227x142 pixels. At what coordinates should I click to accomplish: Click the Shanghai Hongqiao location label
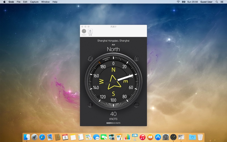pyautogui.click(x=113, y=41)
